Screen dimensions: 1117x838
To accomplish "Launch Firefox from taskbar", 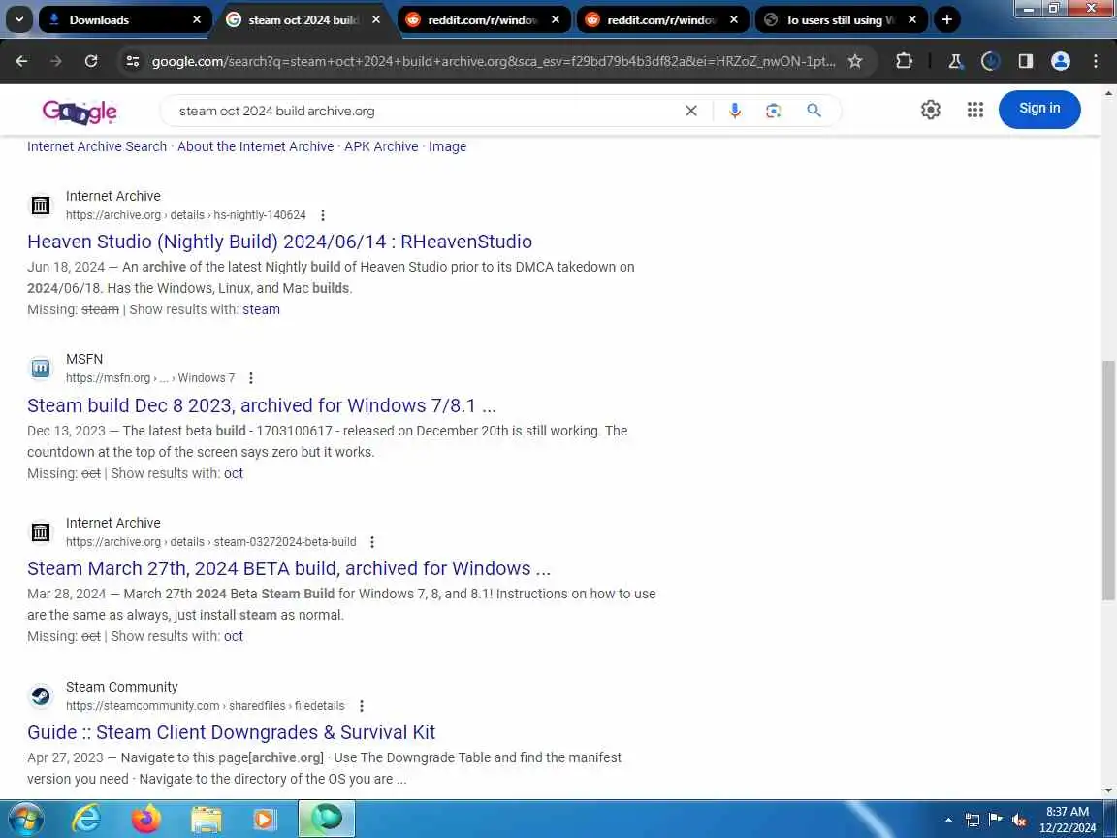I will pos(146,820).
